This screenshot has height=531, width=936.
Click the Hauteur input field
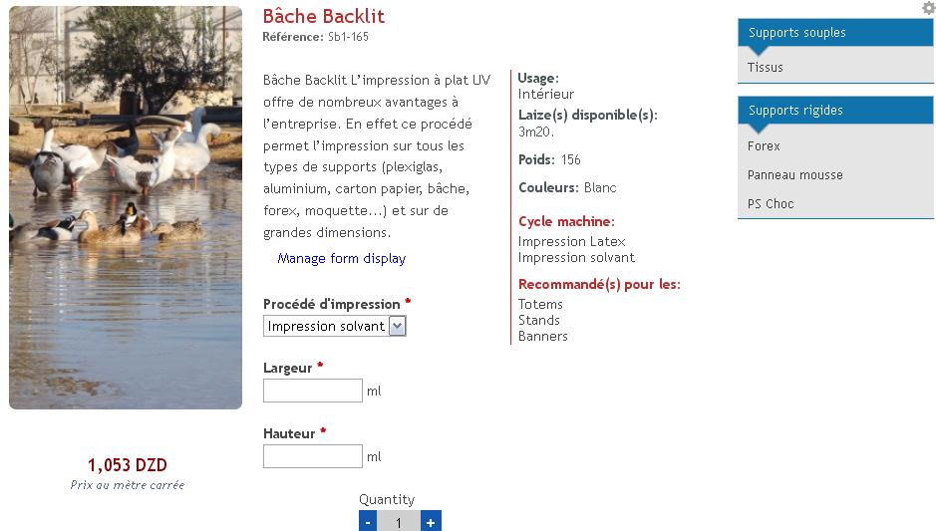point(312,456)
